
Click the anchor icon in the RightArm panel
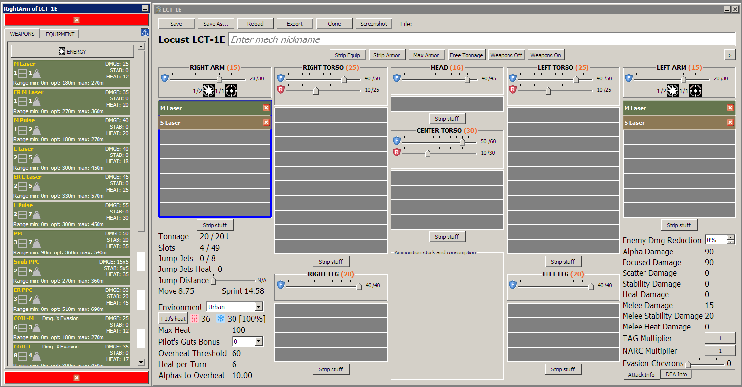tap(144, 32)
